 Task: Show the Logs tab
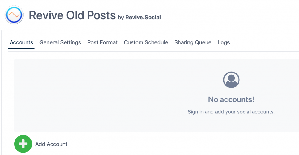click(x=224, y=42)
